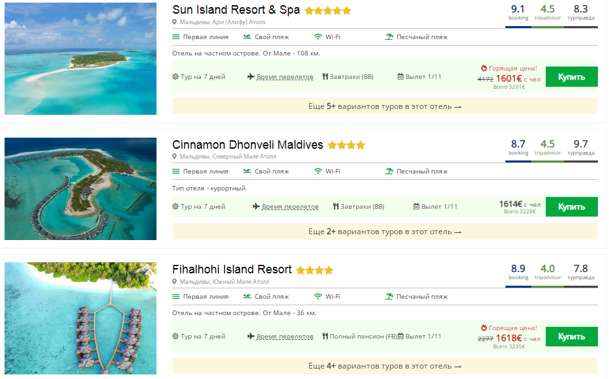Click the fork-and-knife meal icon for Cinnamon Dhonveli
The height and width of the screenshot is (379, 609).
coord(336,207)
